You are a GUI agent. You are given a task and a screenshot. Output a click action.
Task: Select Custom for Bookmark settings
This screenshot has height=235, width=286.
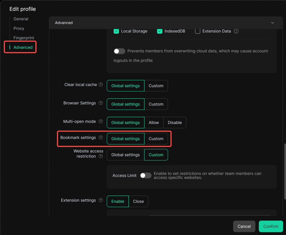(x=156, y=139)
